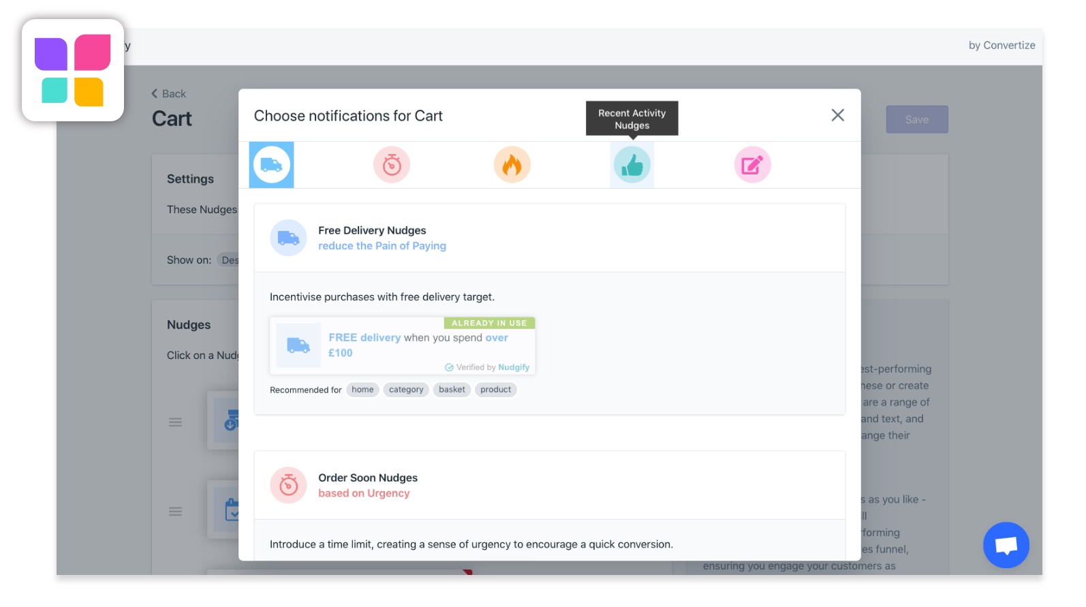Viewport: 1086px width, 607px height.
Task: Close the Choose notifications dialog
Action: tap(837, 115)
